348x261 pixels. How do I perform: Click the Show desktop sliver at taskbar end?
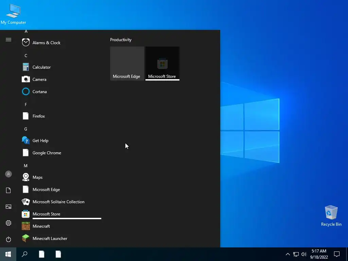[x=347, y=254]
